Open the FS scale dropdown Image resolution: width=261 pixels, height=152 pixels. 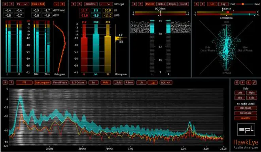click(23, 4)
